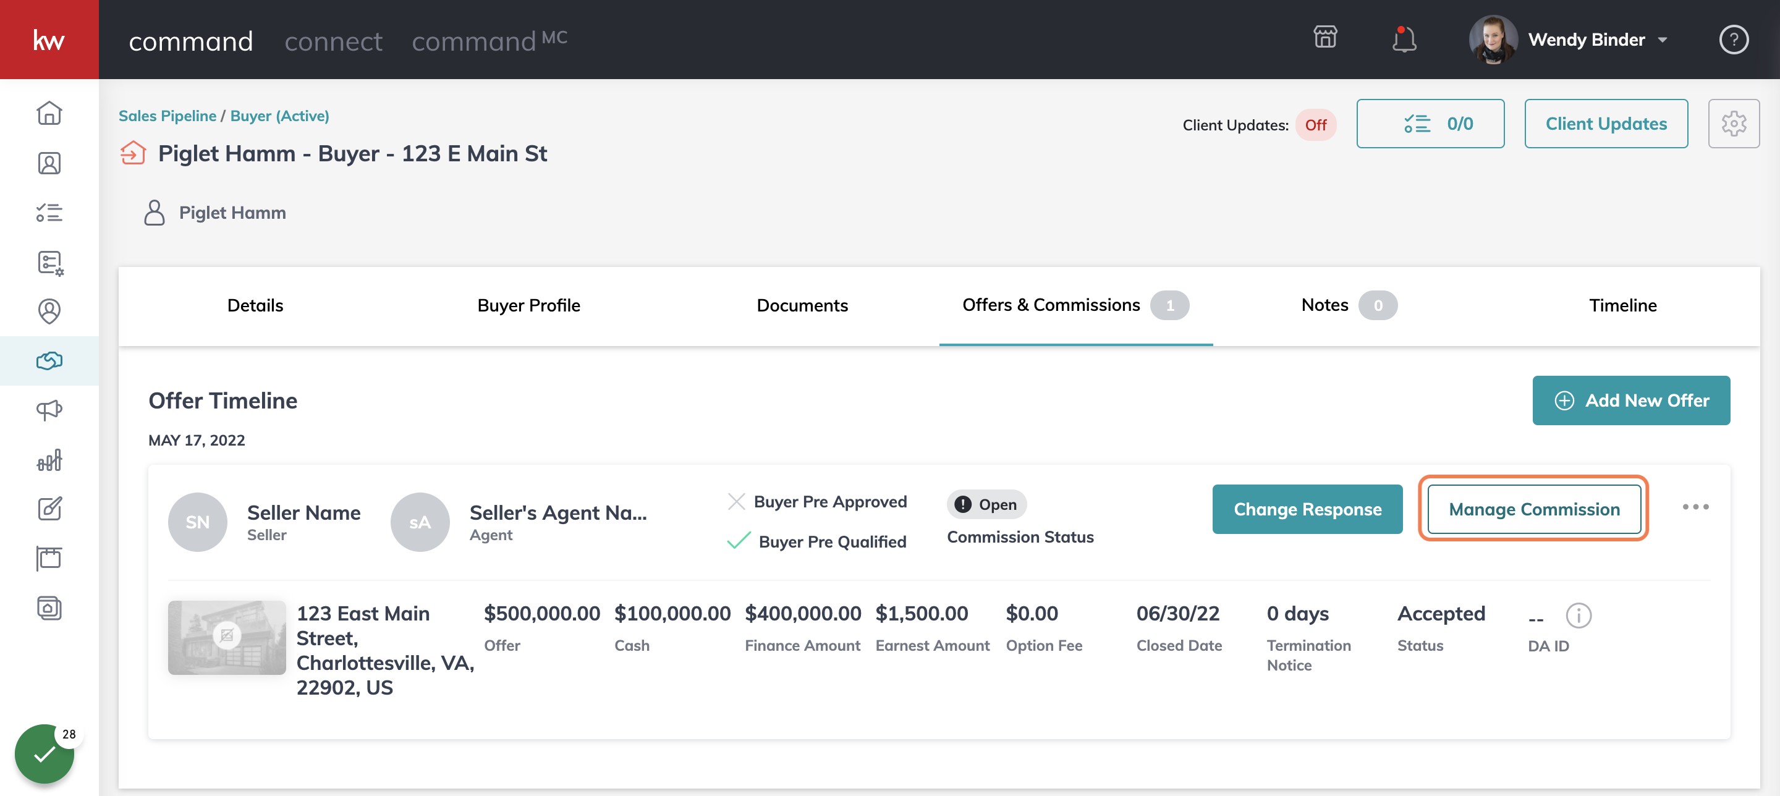Image resolution: width=1780 pixels, height=796 pixels.
Task: Click the KW logo
Action: point(49,40)
